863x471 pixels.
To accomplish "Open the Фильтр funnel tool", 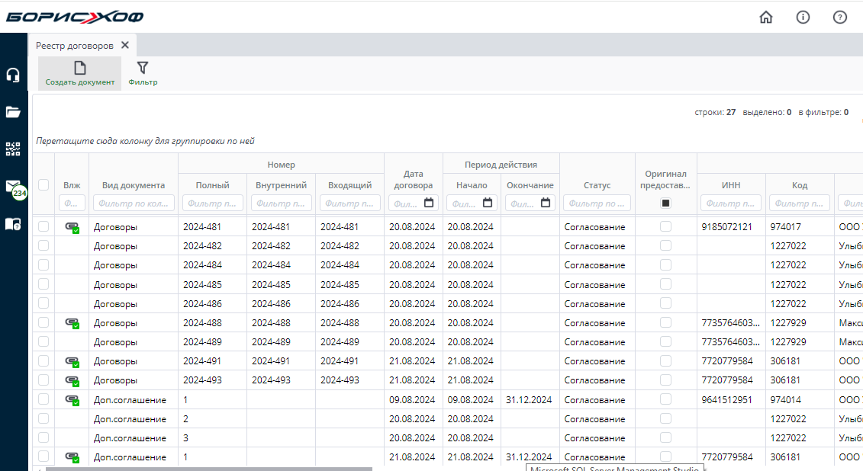I will coord(143,73).
